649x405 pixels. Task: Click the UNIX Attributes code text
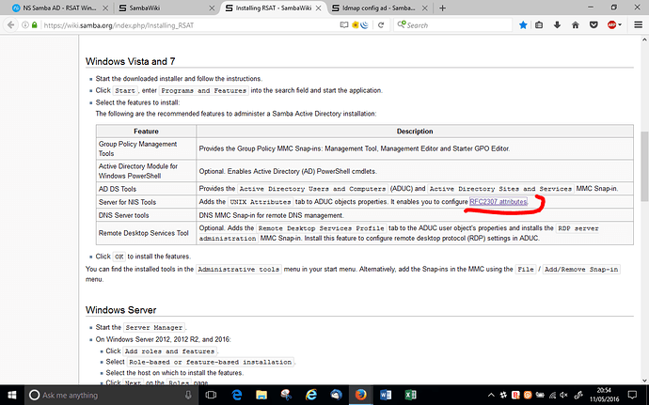pos(261,202)
